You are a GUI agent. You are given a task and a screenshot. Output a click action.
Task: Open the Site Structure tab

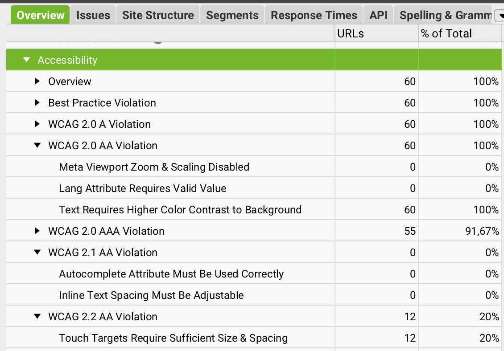pyautogui.click(x=158, y=16)
